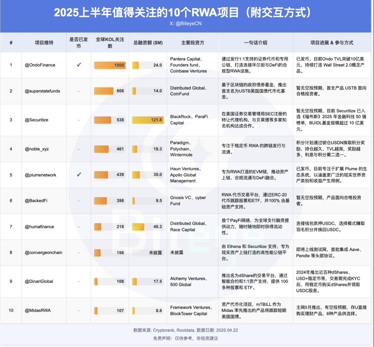
Task: Click the KOL count 108
Action: [x=120, y=281]
